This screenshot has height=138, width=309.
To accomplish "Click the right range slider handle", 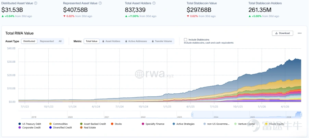I will [x=301, y=115].
